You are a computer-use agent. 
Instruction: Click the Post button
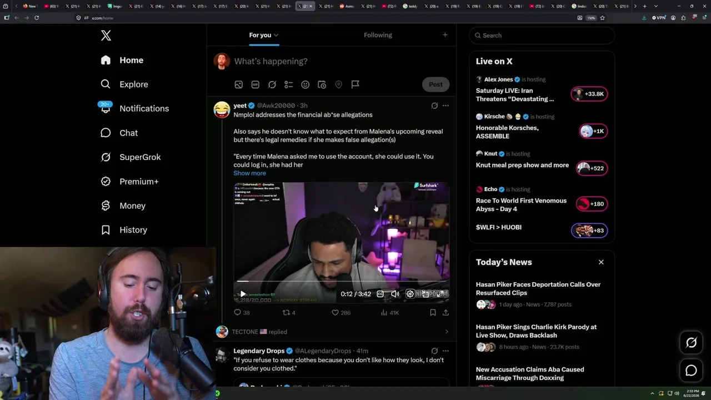[435, 84]
